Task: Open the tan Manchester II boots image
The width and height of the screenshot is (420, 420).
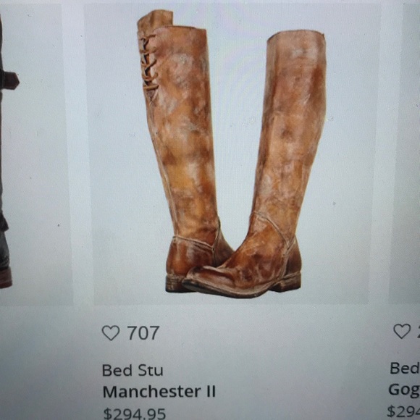Action: coord(232,154)
